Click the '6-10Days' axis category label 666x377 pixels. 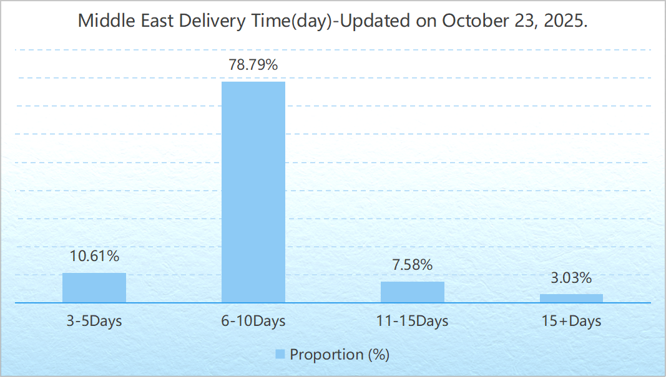tap(253, 322)
